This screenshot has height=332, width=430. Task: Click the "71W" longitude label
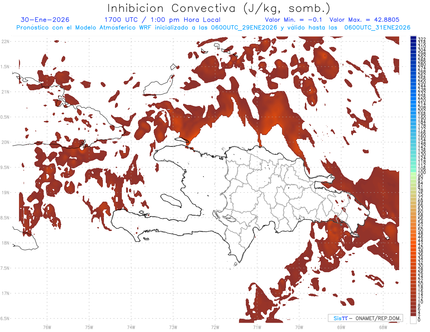click(257, 327)
